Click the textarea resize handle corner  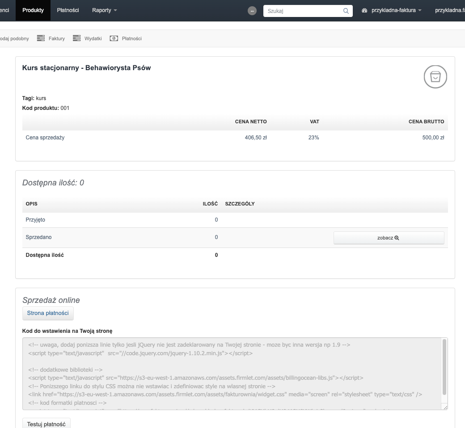click(445, 407)
